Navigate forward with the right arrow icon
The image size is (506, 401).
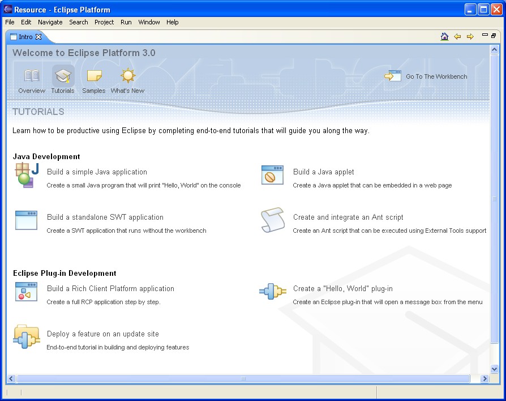470,36
